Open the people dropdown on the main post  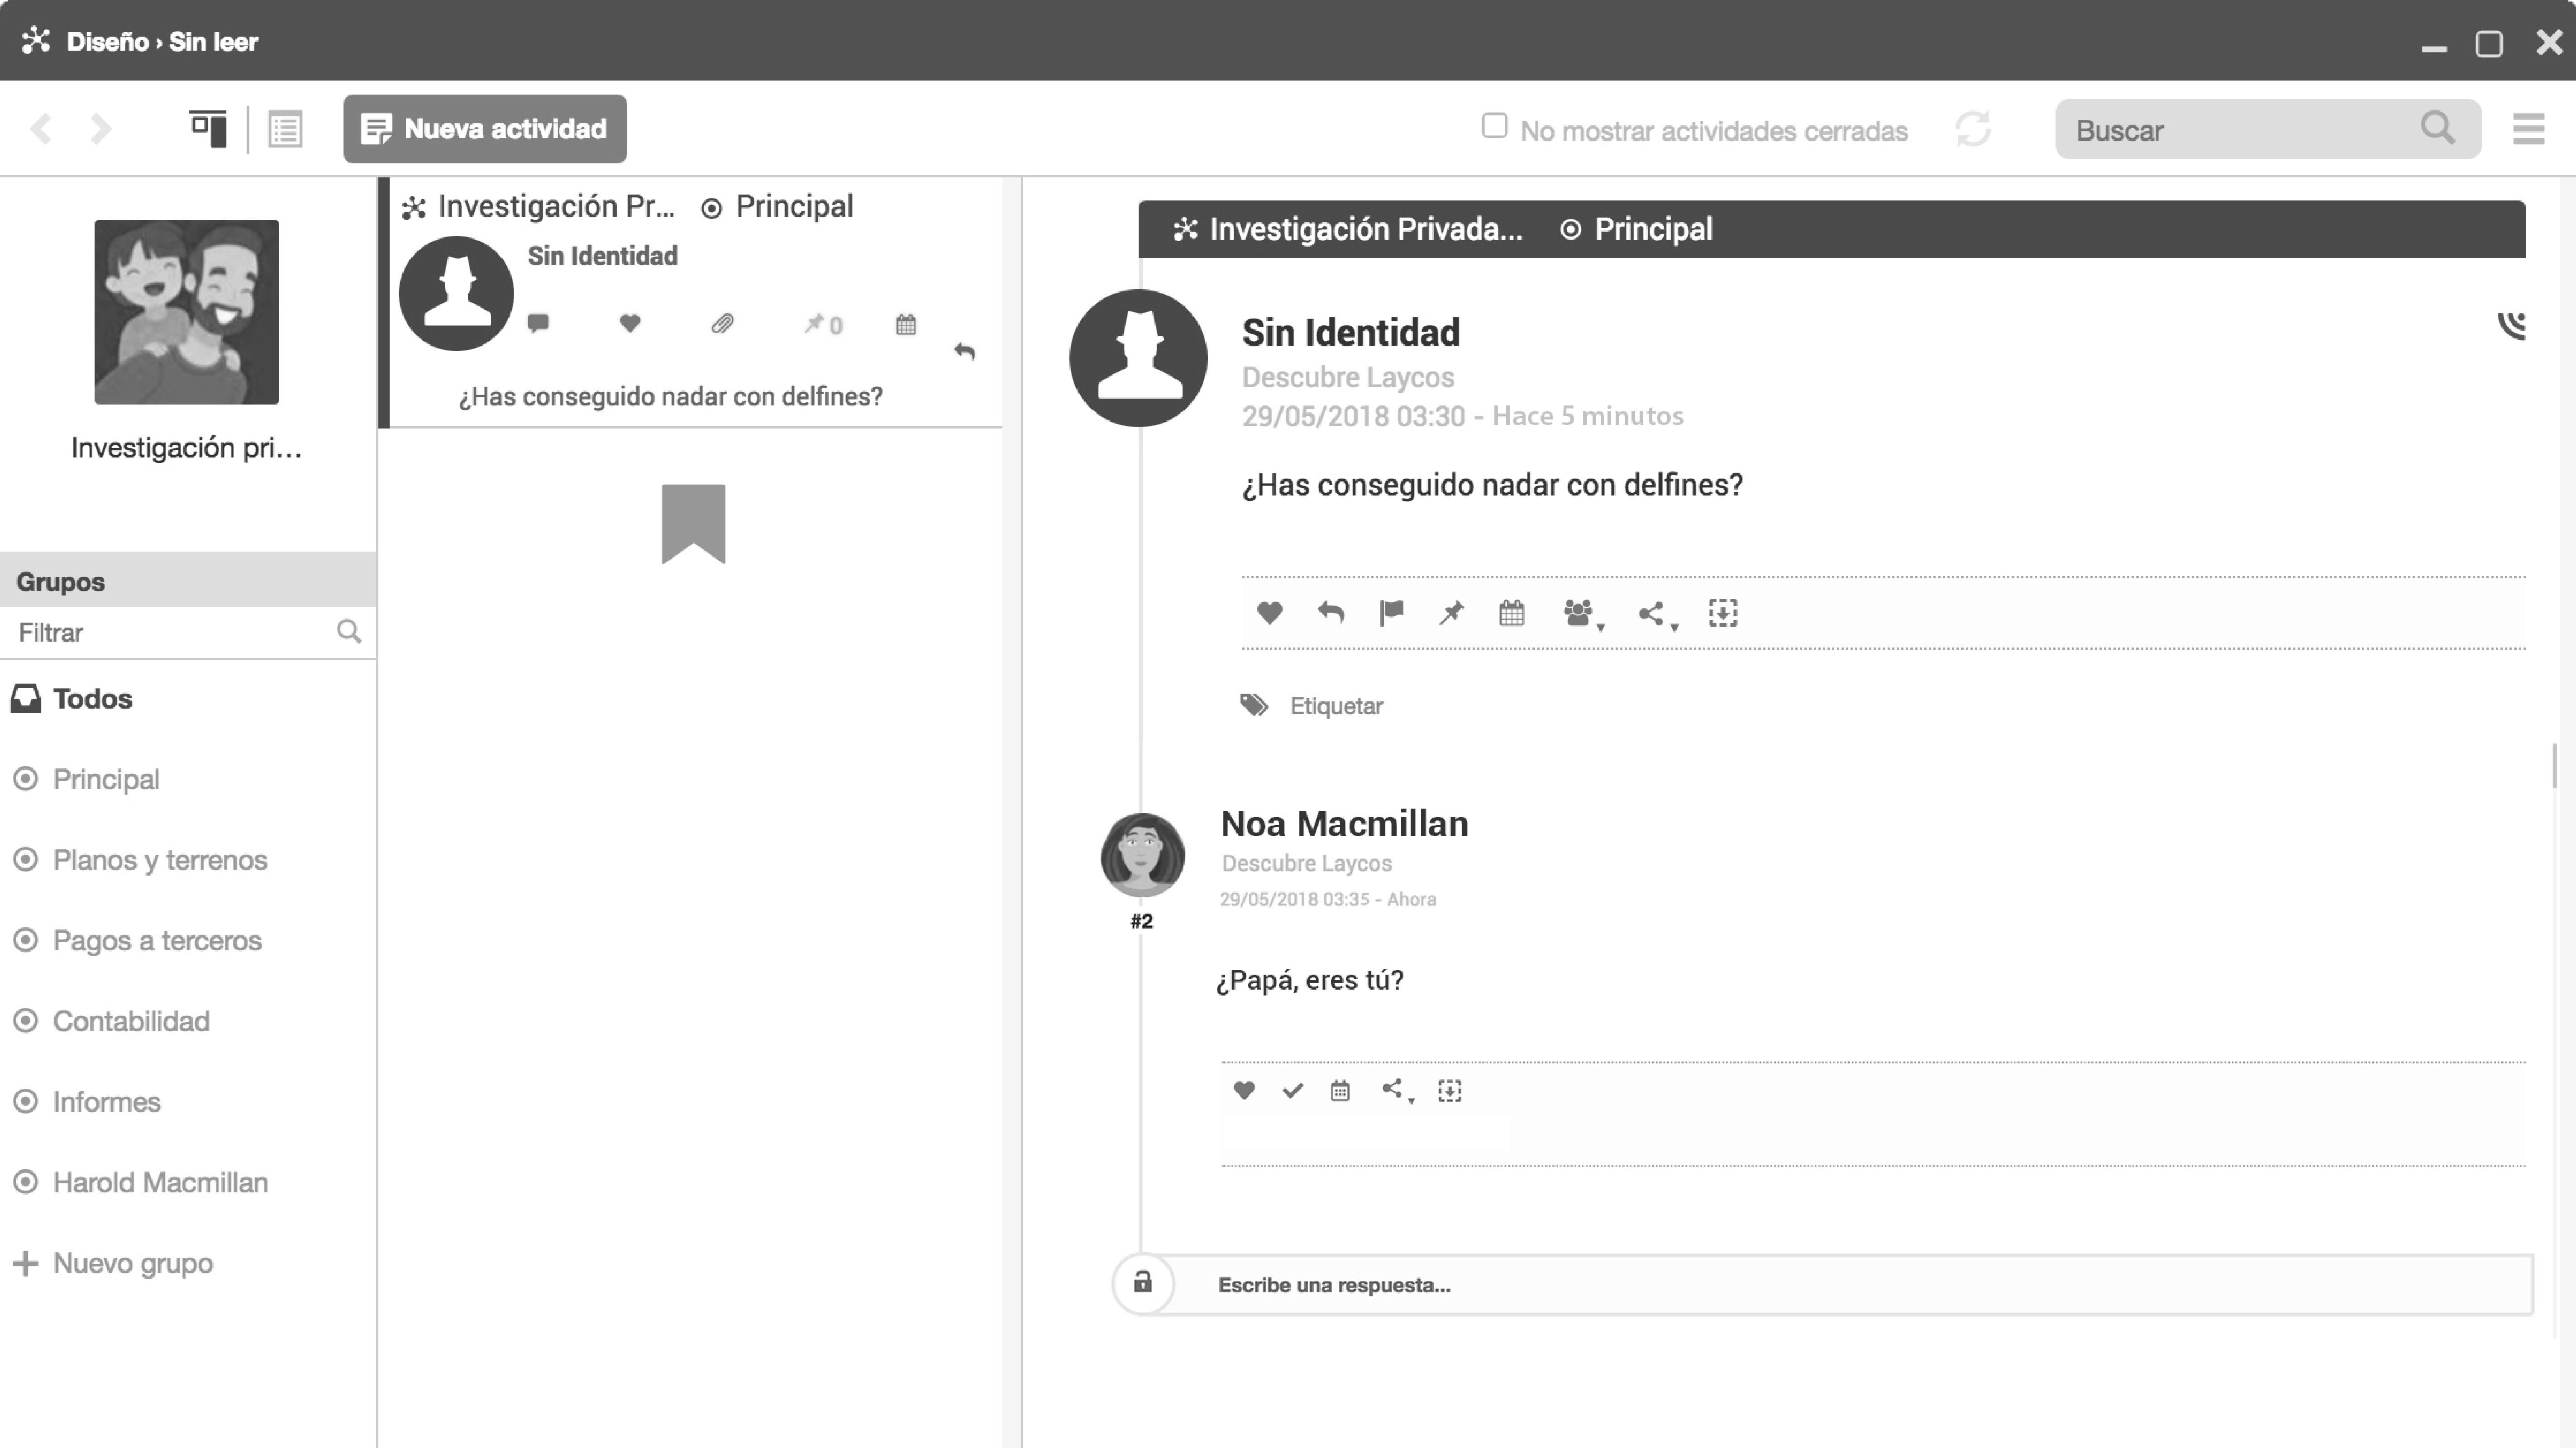pyautogui.click(x=1584, y=614)
